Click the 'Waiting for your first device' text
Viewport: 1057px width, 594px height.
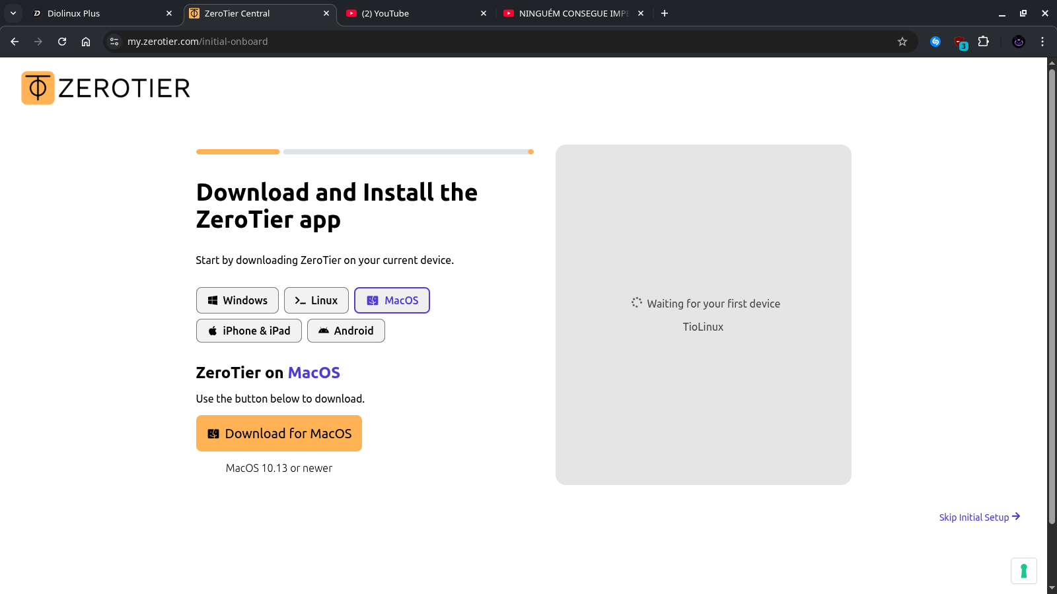713,304
